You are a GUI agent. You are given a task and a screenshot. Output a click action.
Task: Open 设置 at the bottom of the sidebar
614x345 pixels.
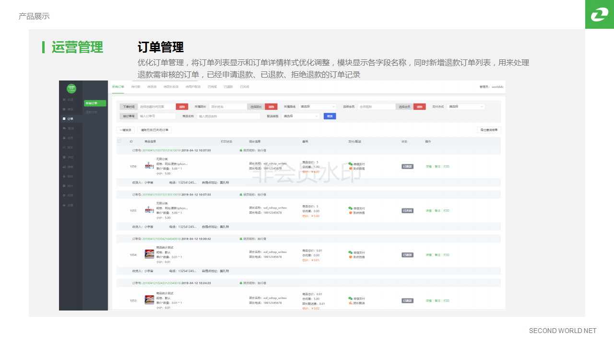tap(70, 205)
